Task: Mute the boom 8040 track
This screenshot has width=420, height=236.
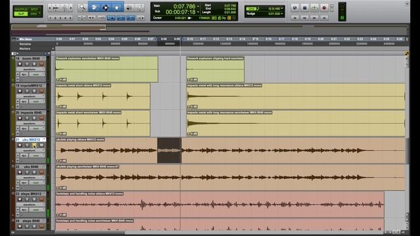Action: tap(41, 64)
